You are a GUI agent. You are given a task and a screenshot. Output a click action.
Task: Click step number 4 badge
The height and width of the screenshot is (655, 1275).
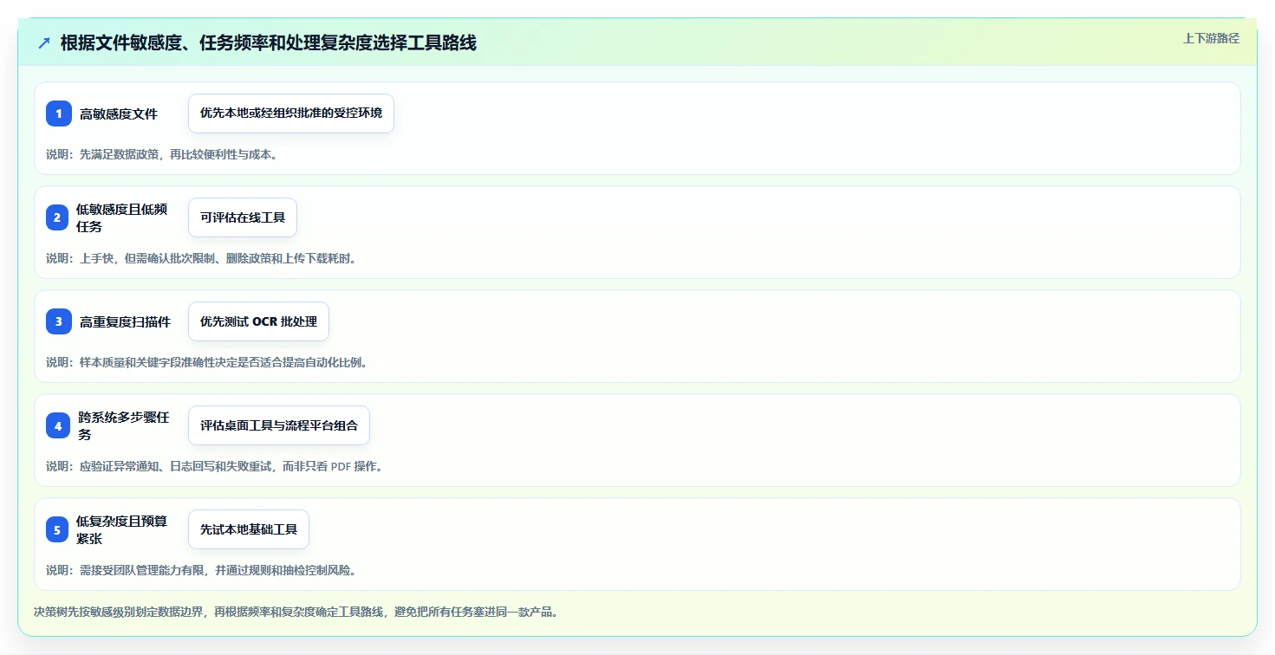coord(58,425)
